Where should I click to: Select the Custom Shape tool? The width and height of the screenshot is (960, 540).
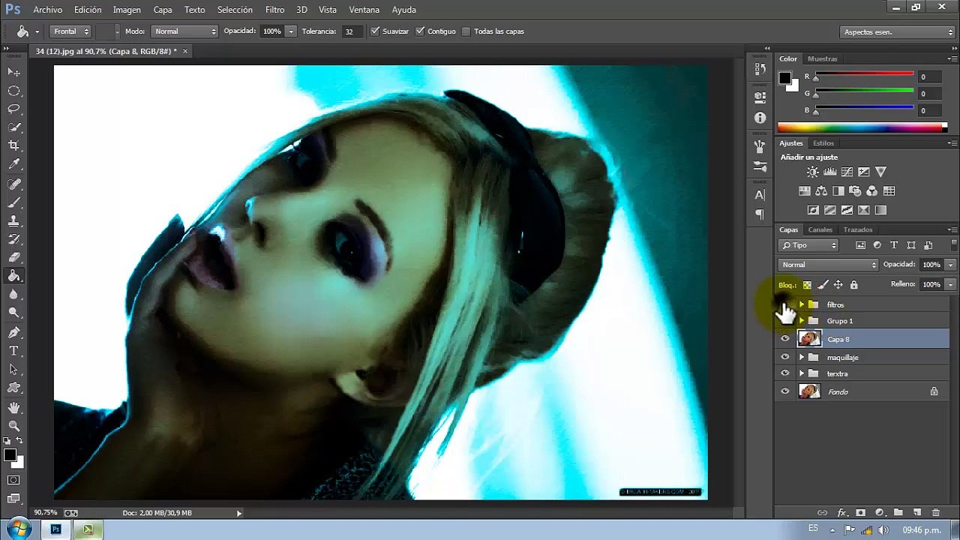(x=13, y=388)
